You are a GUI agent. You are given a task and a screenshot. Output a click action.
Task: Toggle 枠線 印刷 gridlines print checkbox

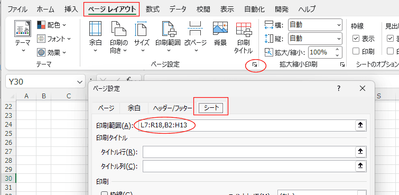point(356,52)
